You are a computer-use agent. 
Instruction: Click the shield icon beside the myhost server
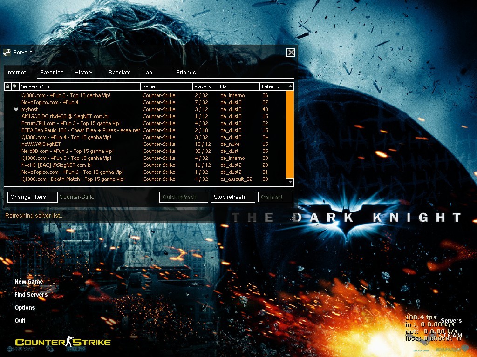[x=16, y=109]
